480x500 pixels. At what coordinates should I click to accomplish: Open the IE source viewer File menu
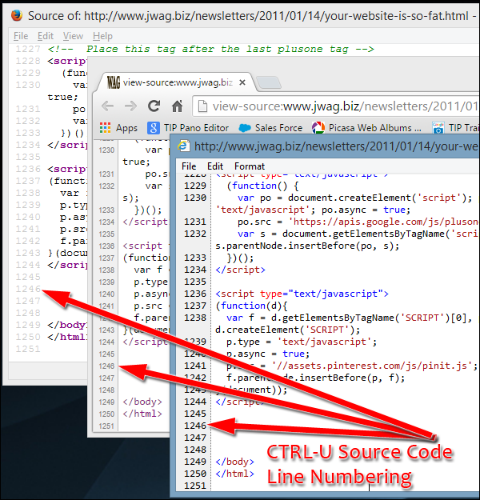189,166
